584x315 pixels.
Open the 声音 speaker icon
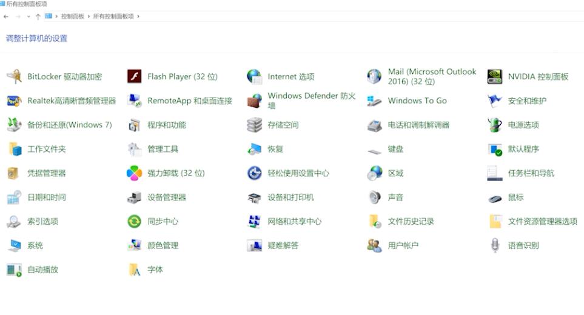[374, 197]
